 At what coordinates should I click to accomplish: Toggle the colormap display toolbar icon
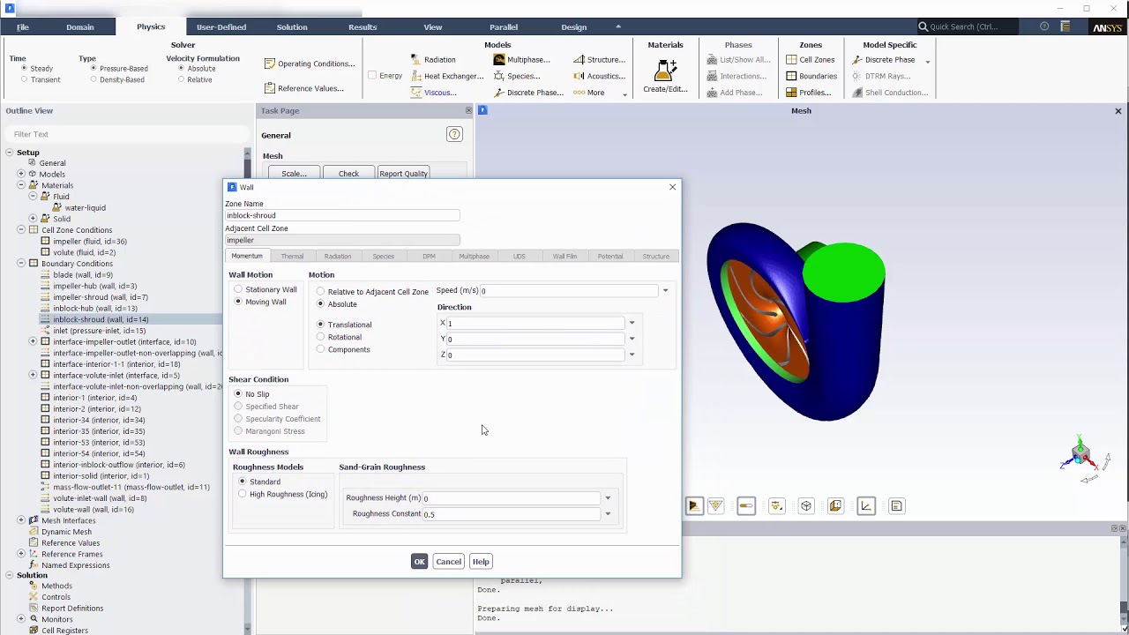[693, 506]
